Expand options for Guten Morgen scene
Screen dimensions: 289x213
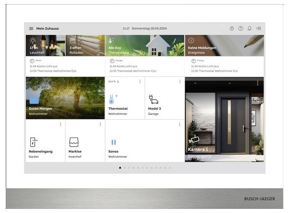tap(100, 82)
